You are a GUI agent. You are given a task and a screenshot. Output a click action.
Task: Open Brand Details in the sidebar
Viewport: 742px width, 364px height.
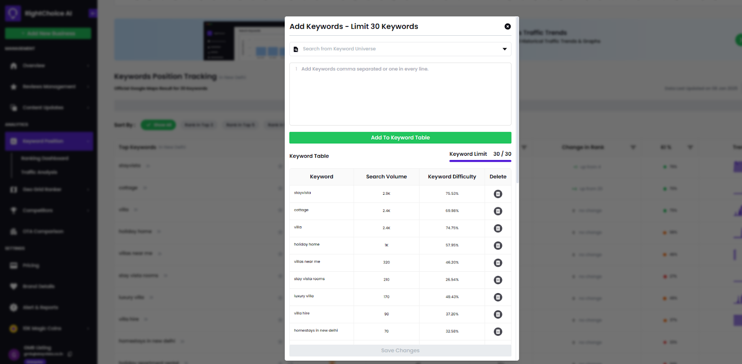(x=38, y=287)
